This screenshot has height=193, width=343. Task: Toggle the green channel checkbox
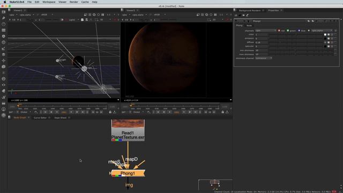[x=288, y=31]
